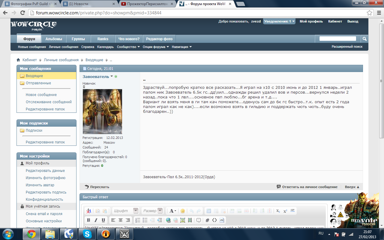
Task: Open the text color dropdown
Action: coord(172,211)
